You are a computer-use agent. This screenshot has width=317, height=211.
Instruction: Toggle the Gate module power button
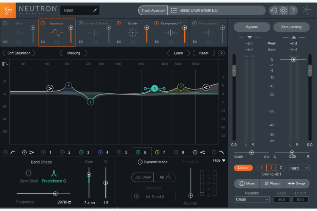point(5,23)
